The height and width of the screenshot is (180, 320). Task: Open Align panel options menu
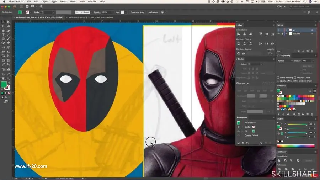tap(274, 25)
